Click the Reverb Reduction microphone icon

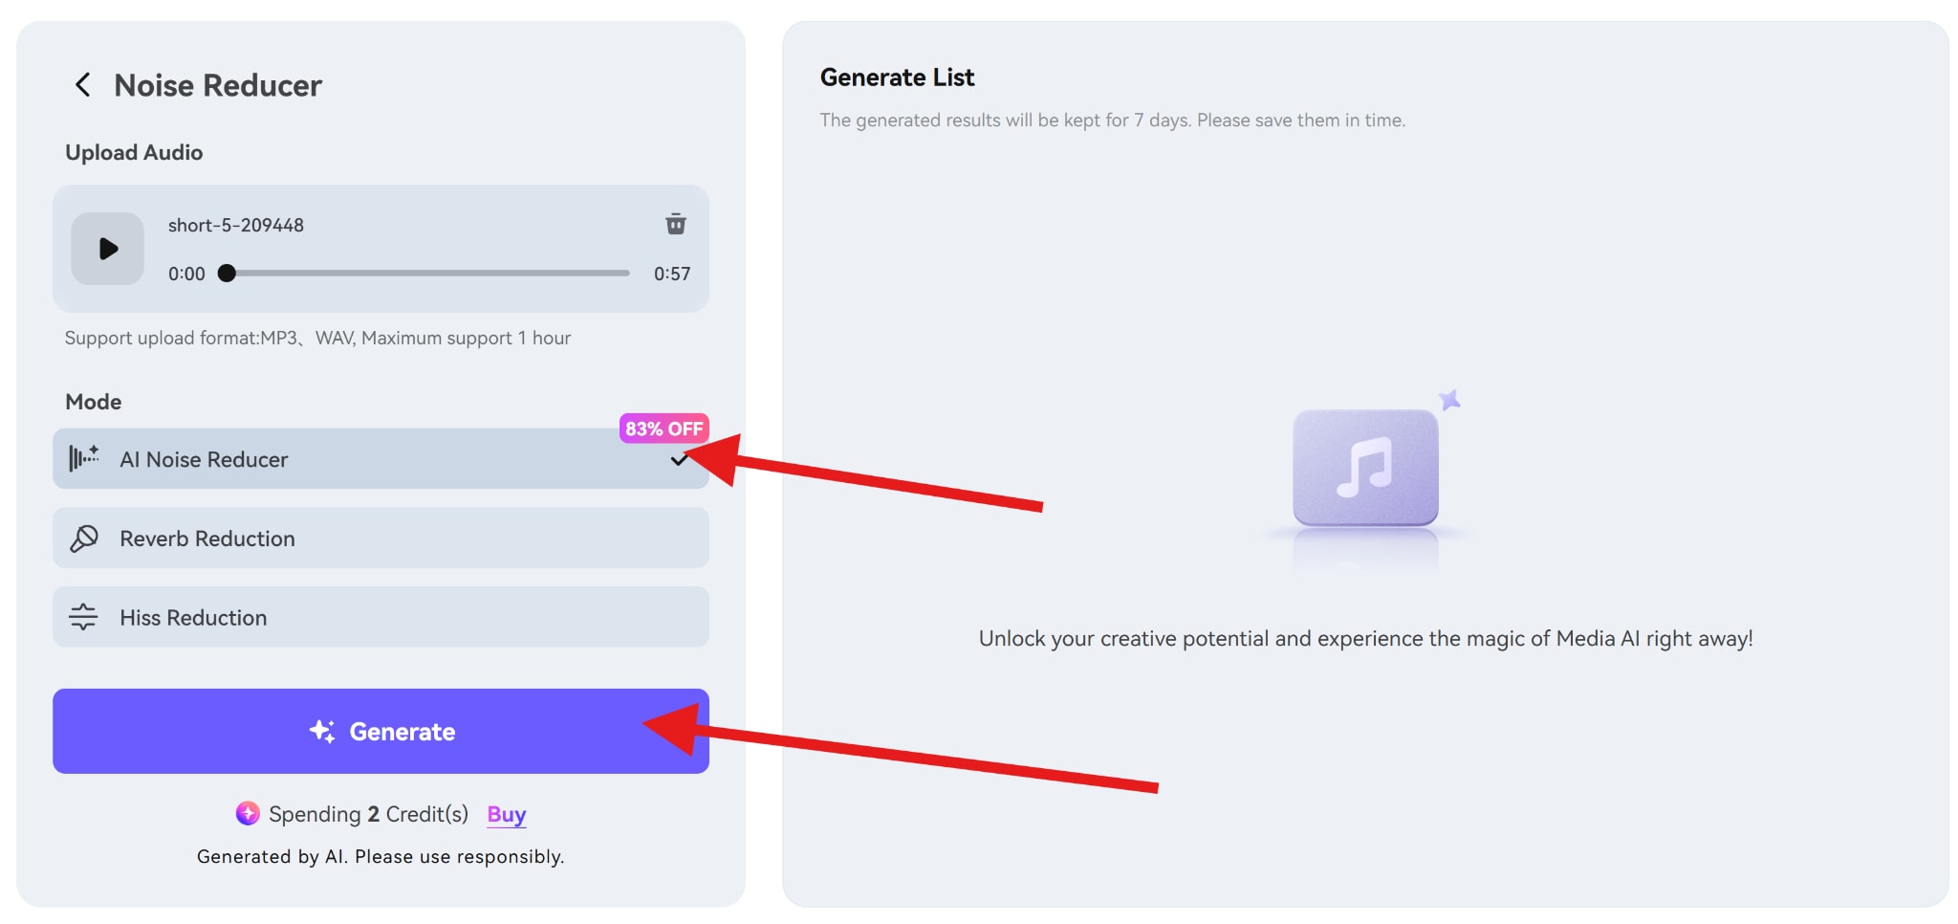(84, 538)
